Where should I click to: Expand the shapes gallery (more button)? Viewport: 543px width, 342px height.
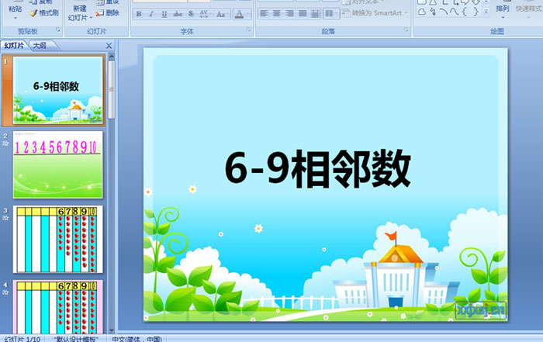tap(486, 12)
